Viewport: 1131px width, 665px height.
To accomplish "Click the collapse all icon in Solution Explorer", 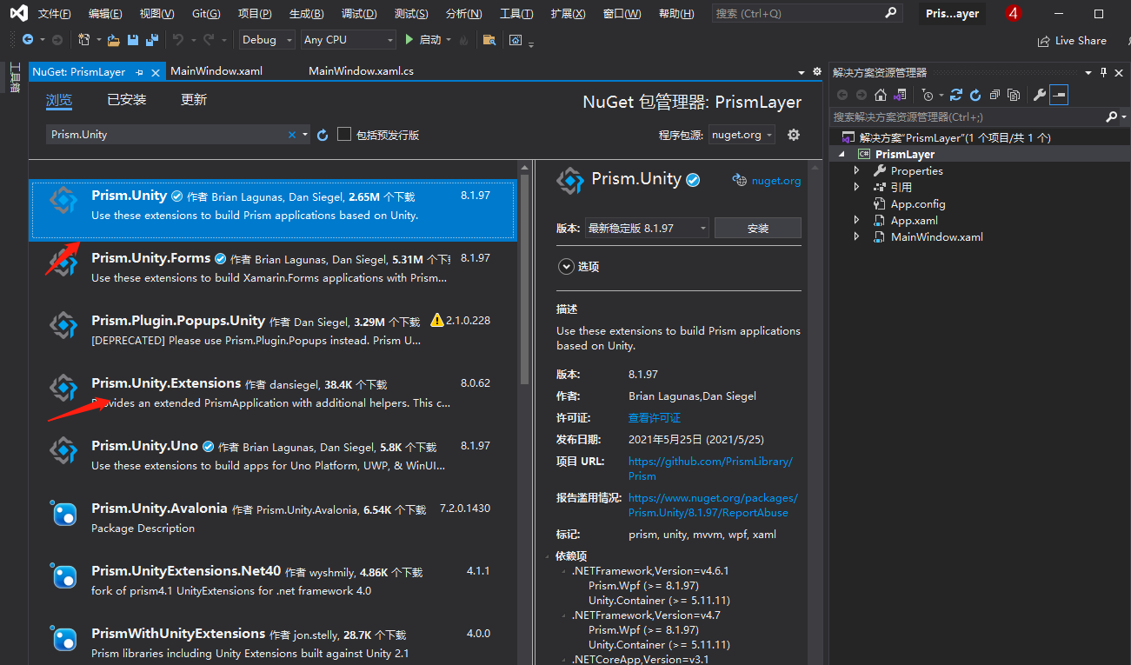I will coord(993,95).
